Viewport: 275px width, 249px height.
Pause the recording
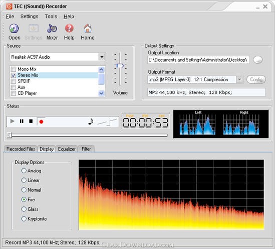click(22, 121)
